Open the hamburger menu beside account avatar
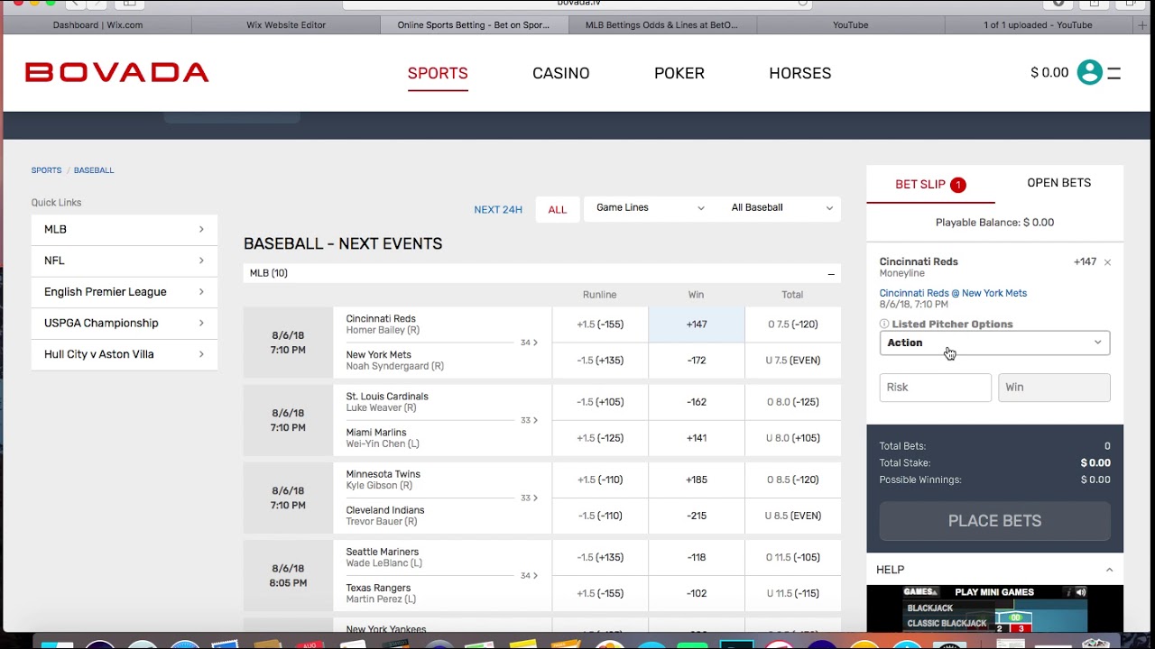 point(1114,73)
